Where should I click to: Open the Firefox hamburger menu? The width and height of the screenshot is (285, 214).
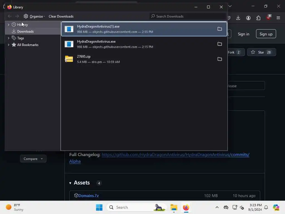pos(278,18)
